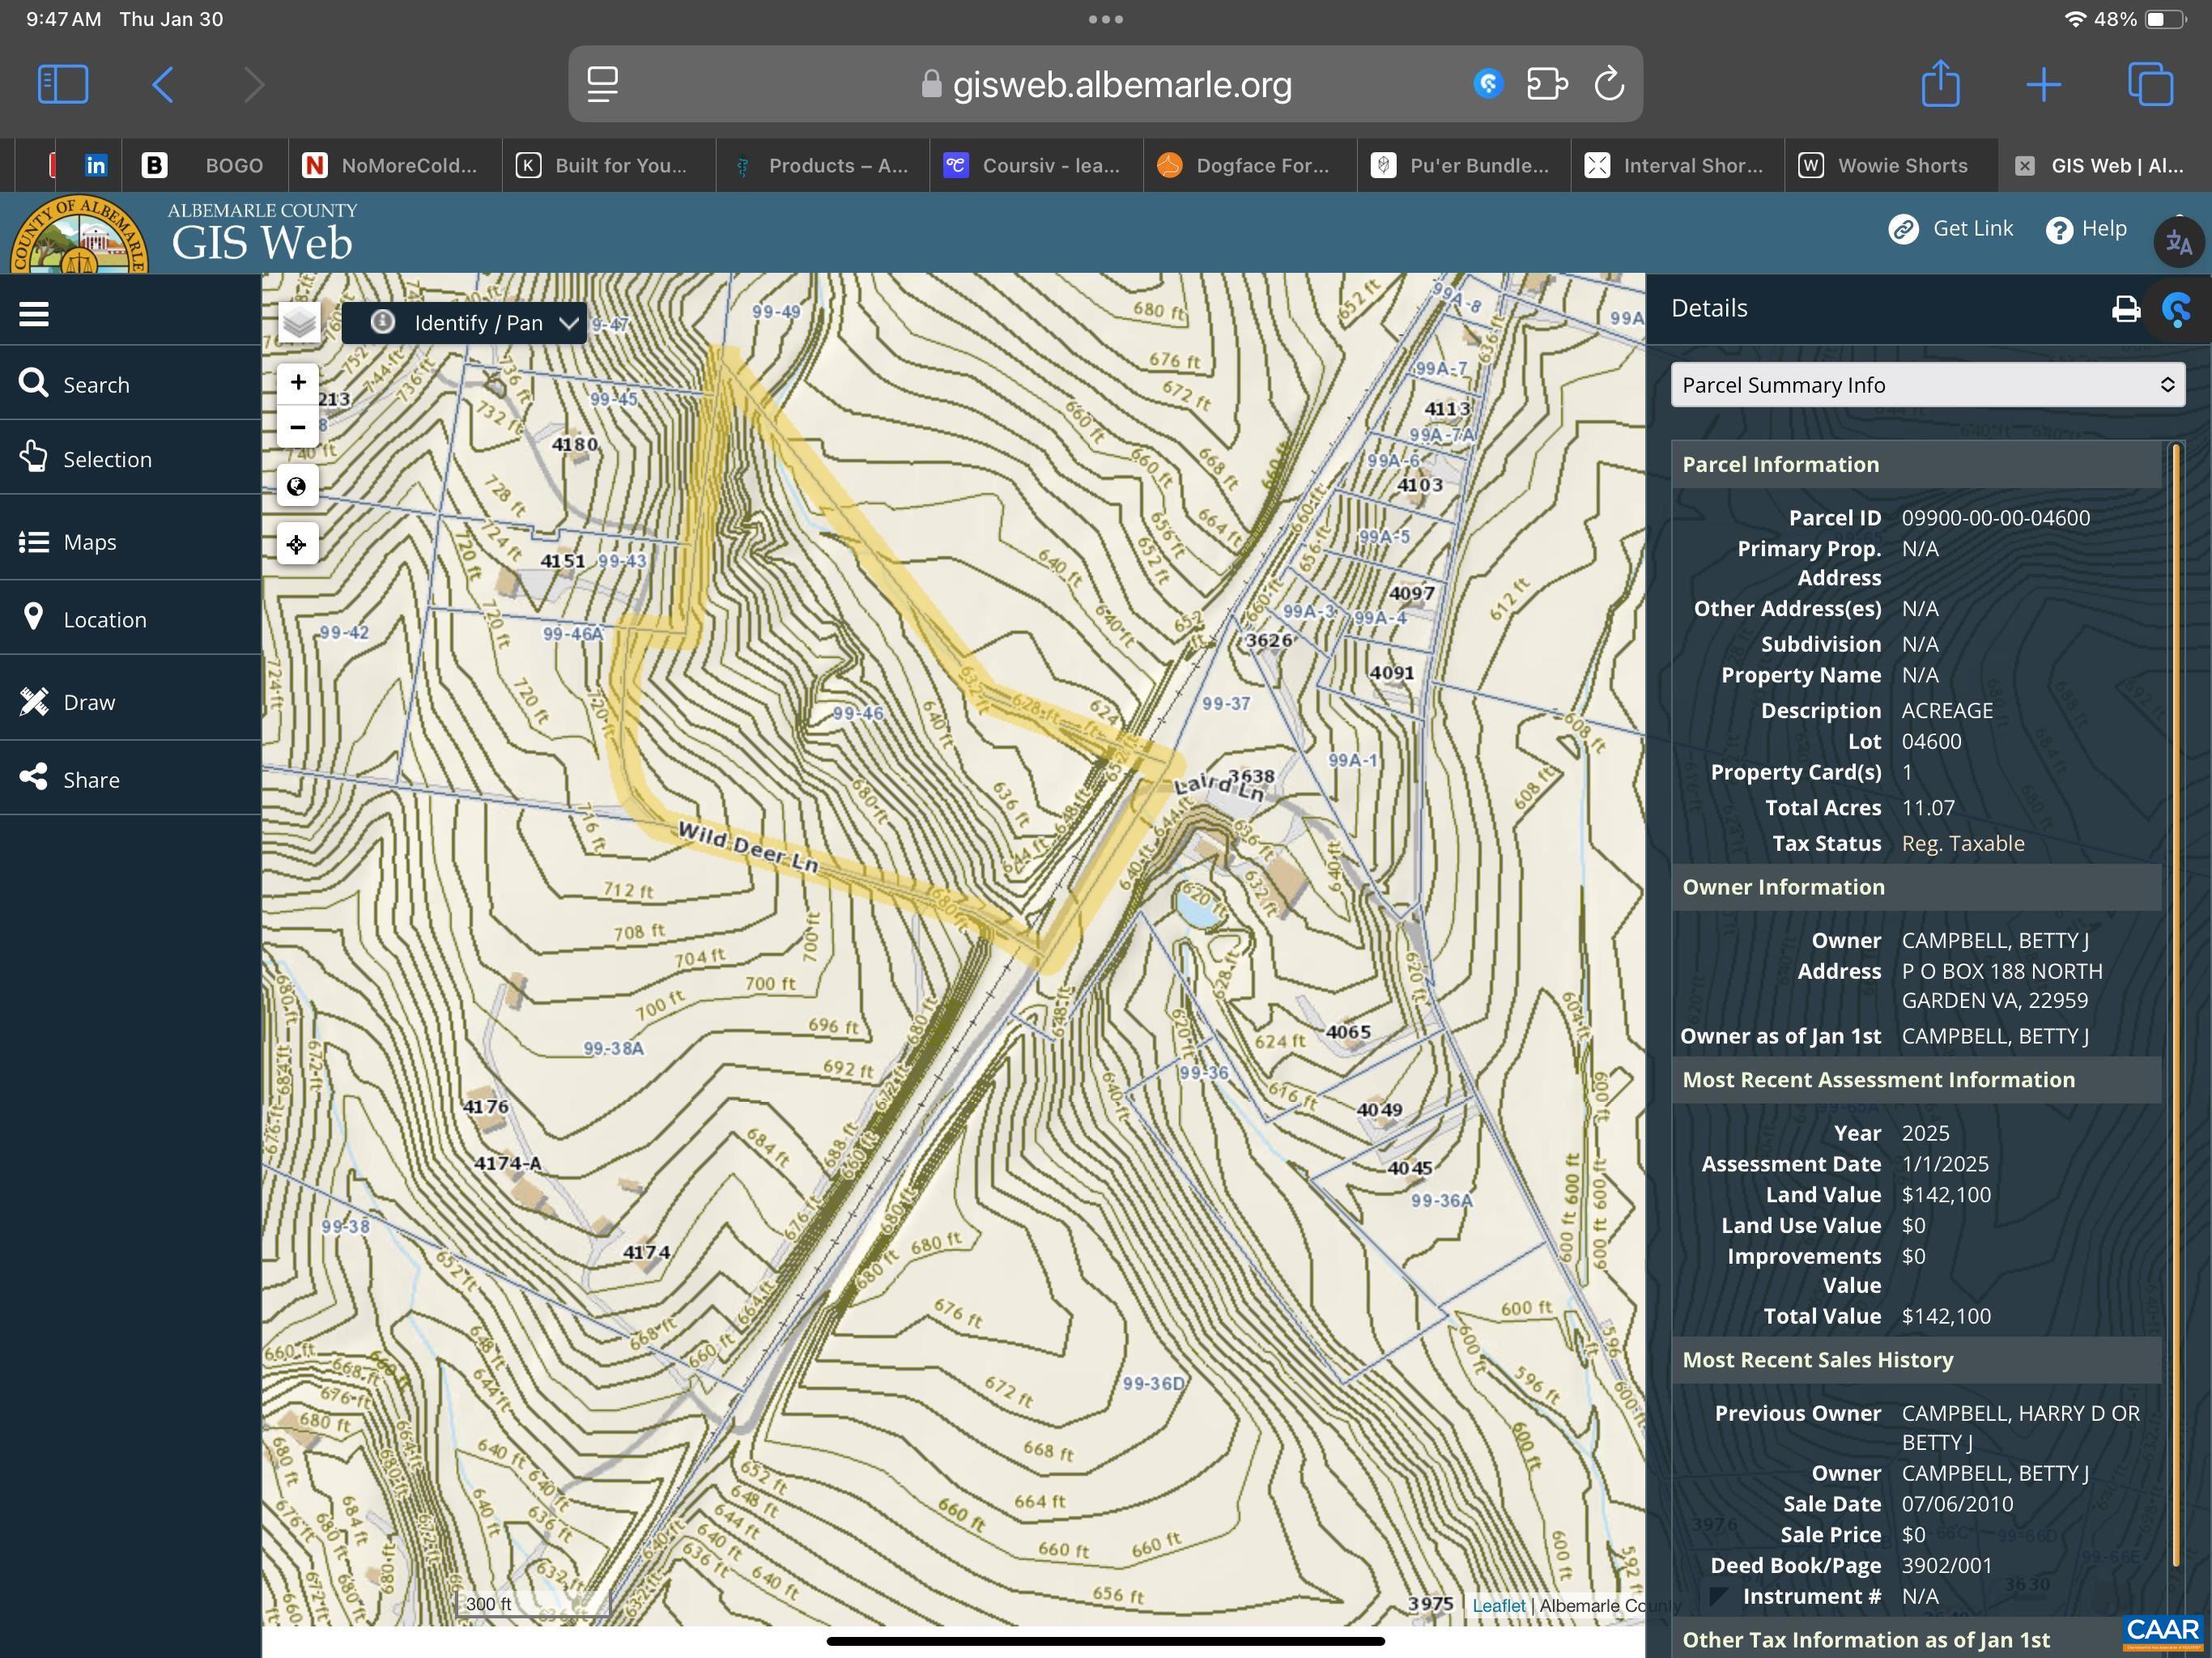The image size is (2212, 1658).
Task: Click the full extent globe icon
Action: [297, 487]
